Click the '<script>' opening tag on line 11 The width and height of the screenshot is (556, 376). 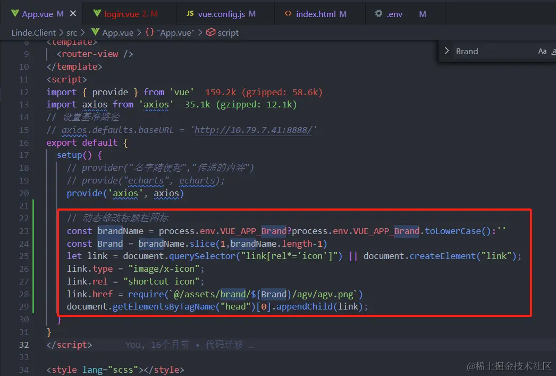tap(66, 79)
